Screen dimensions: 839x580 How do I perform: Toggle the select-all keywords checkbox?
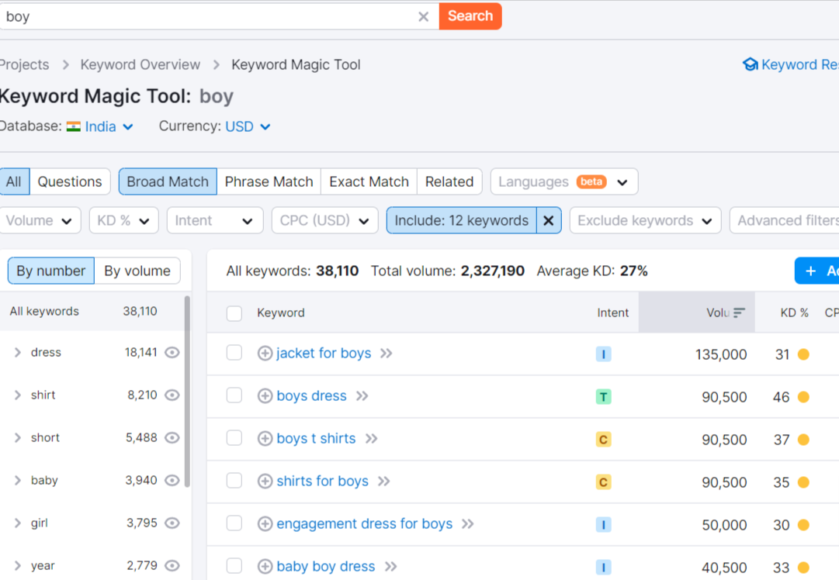coord(234,313)
